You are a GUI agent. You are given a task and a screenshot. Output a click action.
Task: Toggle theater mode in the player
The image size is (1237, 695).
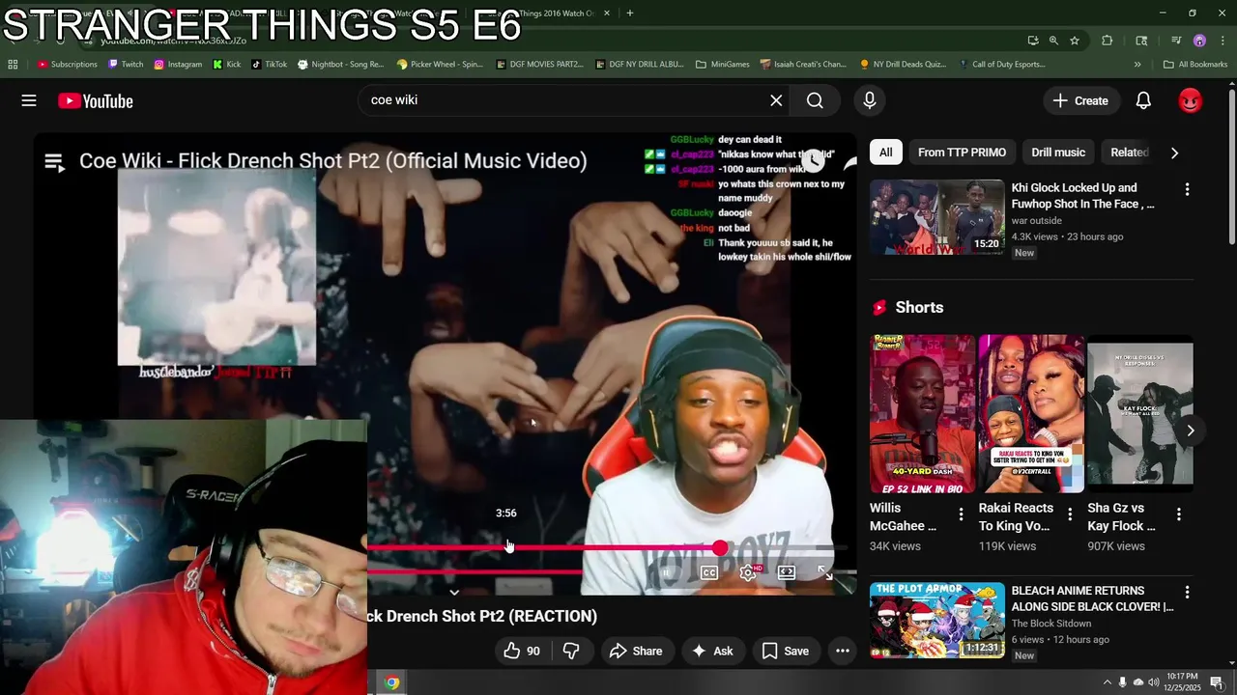(787, 572)
